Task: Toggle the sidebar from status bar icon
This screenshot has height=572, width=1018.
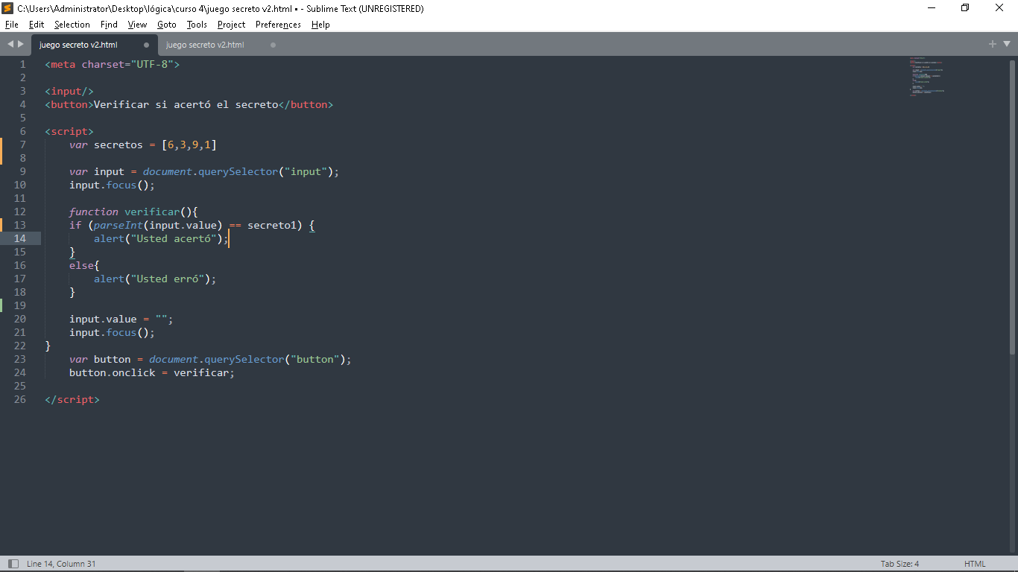Action: click(13, 564)
